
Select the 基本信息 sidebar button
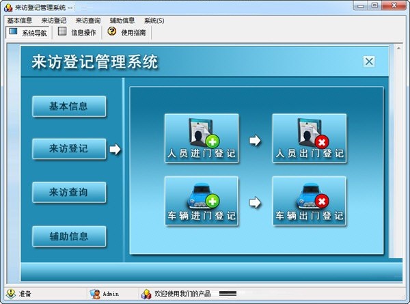[69, 106]
